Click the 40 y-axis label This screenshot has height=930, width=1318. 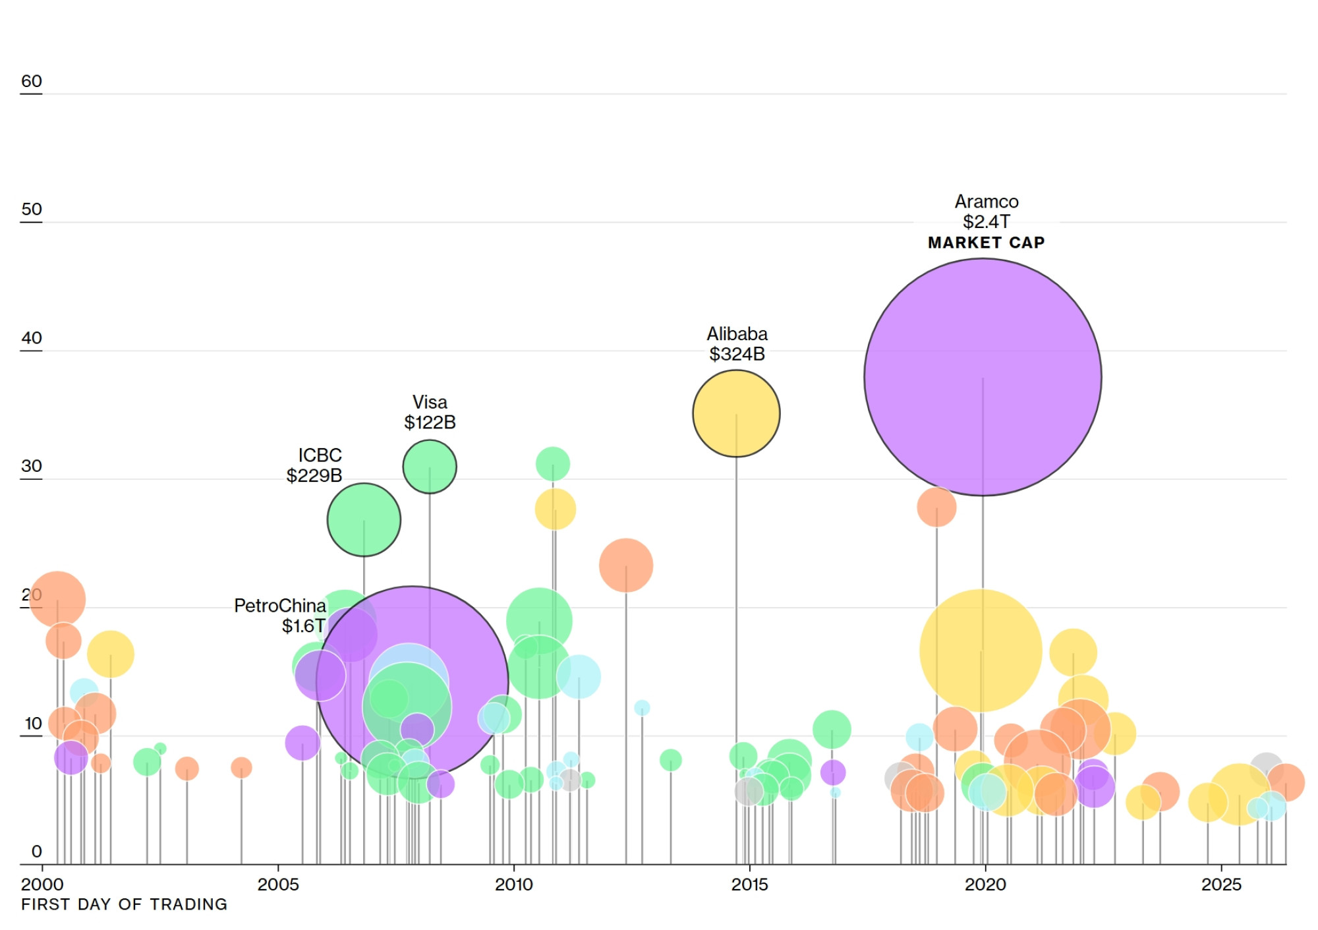(x=31, y=338)
